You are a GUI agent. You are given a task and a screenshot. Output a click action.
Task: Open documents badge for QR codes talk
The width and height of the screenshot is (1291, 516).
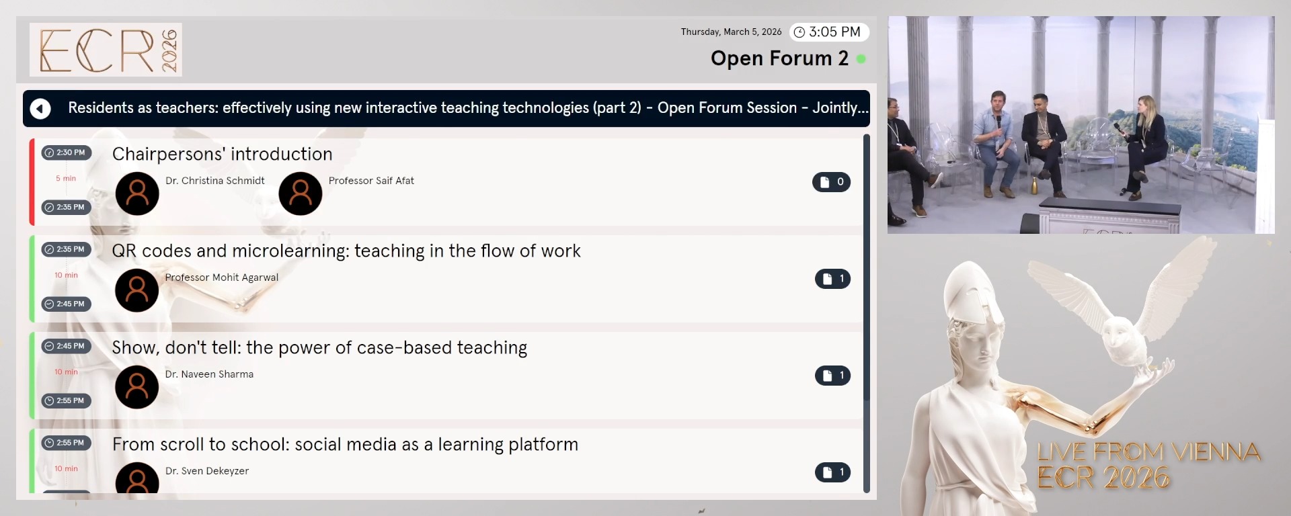[x=833, y=279]
